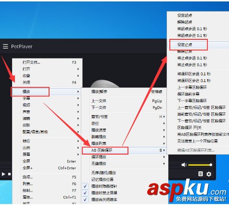Select 播放|暂停 in the play submenu
This screenshot has height=205, width=229.
coord(124,92)
